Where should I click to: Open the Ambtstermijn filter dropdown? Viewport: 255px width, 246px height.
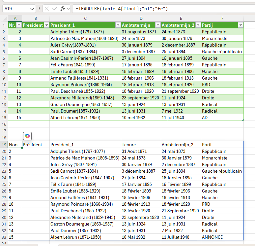point(158,25)
